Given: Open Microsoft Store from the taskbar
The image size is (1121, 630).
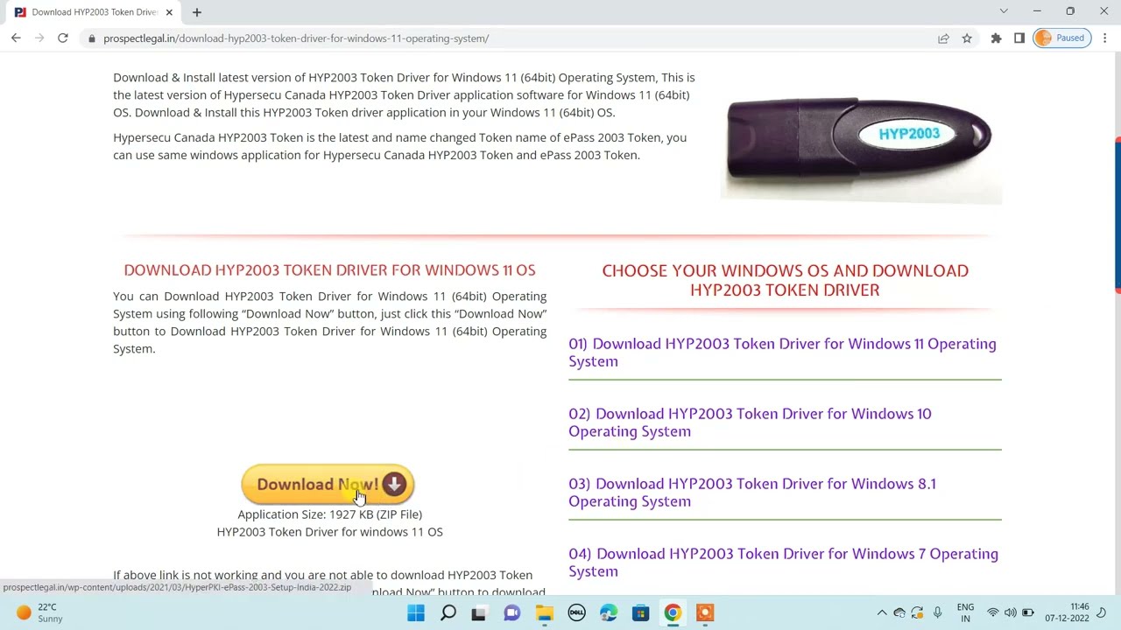Looking at the screenshot, I should (640, 613).
